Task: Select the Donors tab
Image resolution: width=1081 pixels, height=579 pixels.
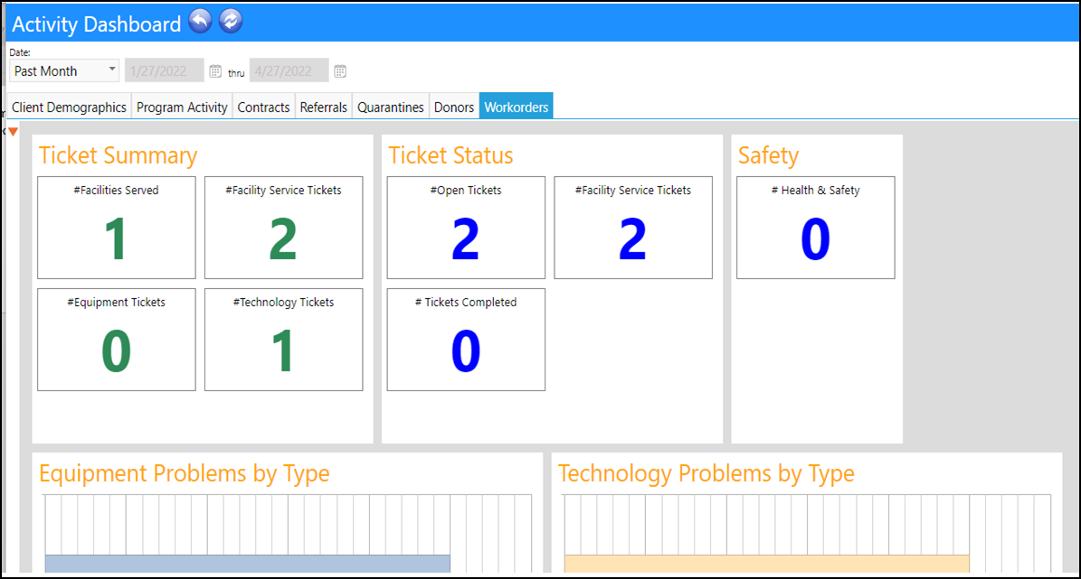Action: click(x=453, y=107)
